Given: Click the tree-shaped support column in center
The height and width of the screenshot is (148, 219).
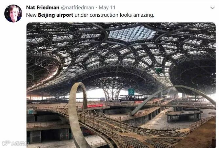Looking at the screenshot, I should (x=112, y=94).
